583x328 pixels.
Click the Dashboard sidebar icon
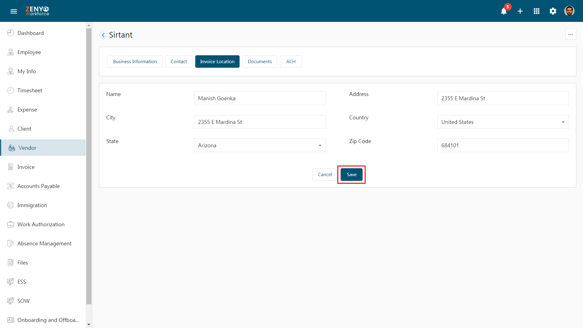[x=11, y=33]
